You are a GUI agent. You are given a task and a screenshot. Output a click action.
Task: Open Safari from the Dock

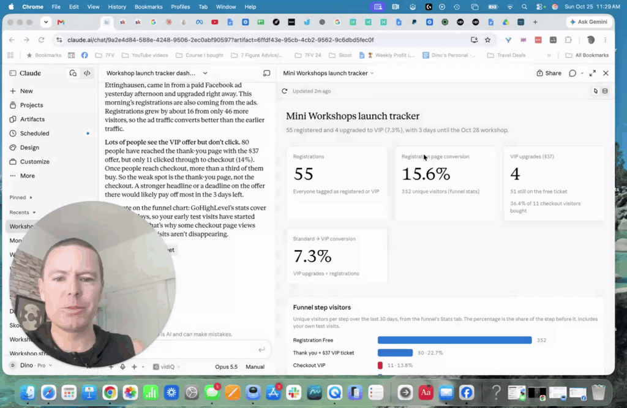(x=48, y=393)
